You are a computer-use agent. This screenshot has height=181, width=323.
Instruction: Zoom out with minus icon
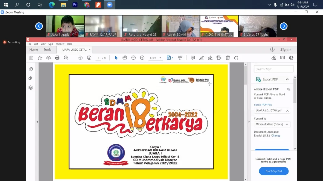[133, 58]
